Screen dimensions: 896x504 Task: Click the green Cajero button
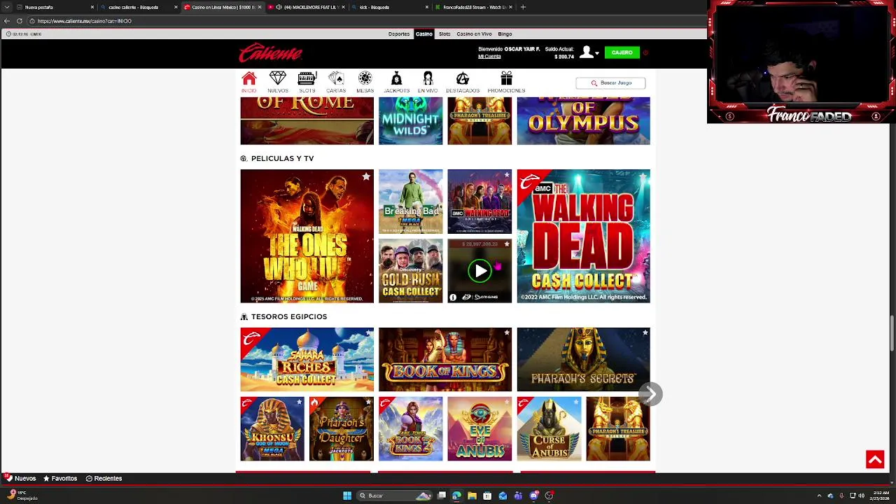[x=622, y=52]
